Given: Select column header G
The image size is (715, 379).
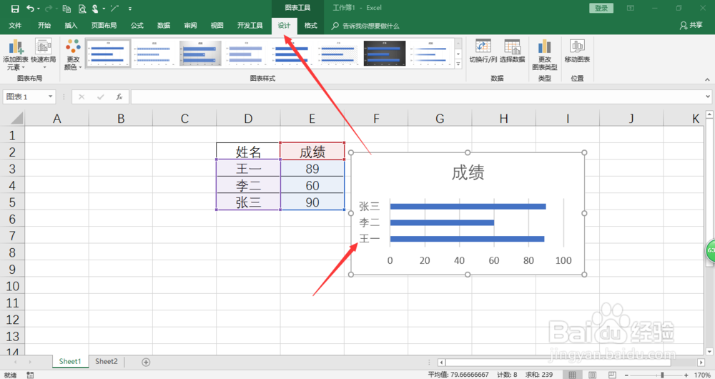Looking at the screenshot, I should point(440,119).
